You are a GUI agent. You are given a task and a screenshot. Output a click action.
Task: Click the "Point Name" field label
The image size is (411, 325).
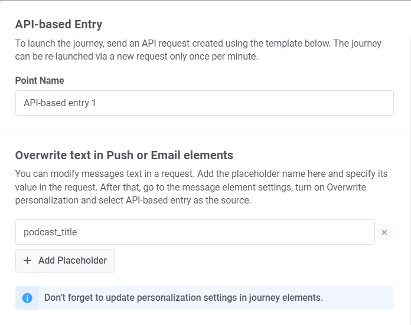[x=40, y=81]
